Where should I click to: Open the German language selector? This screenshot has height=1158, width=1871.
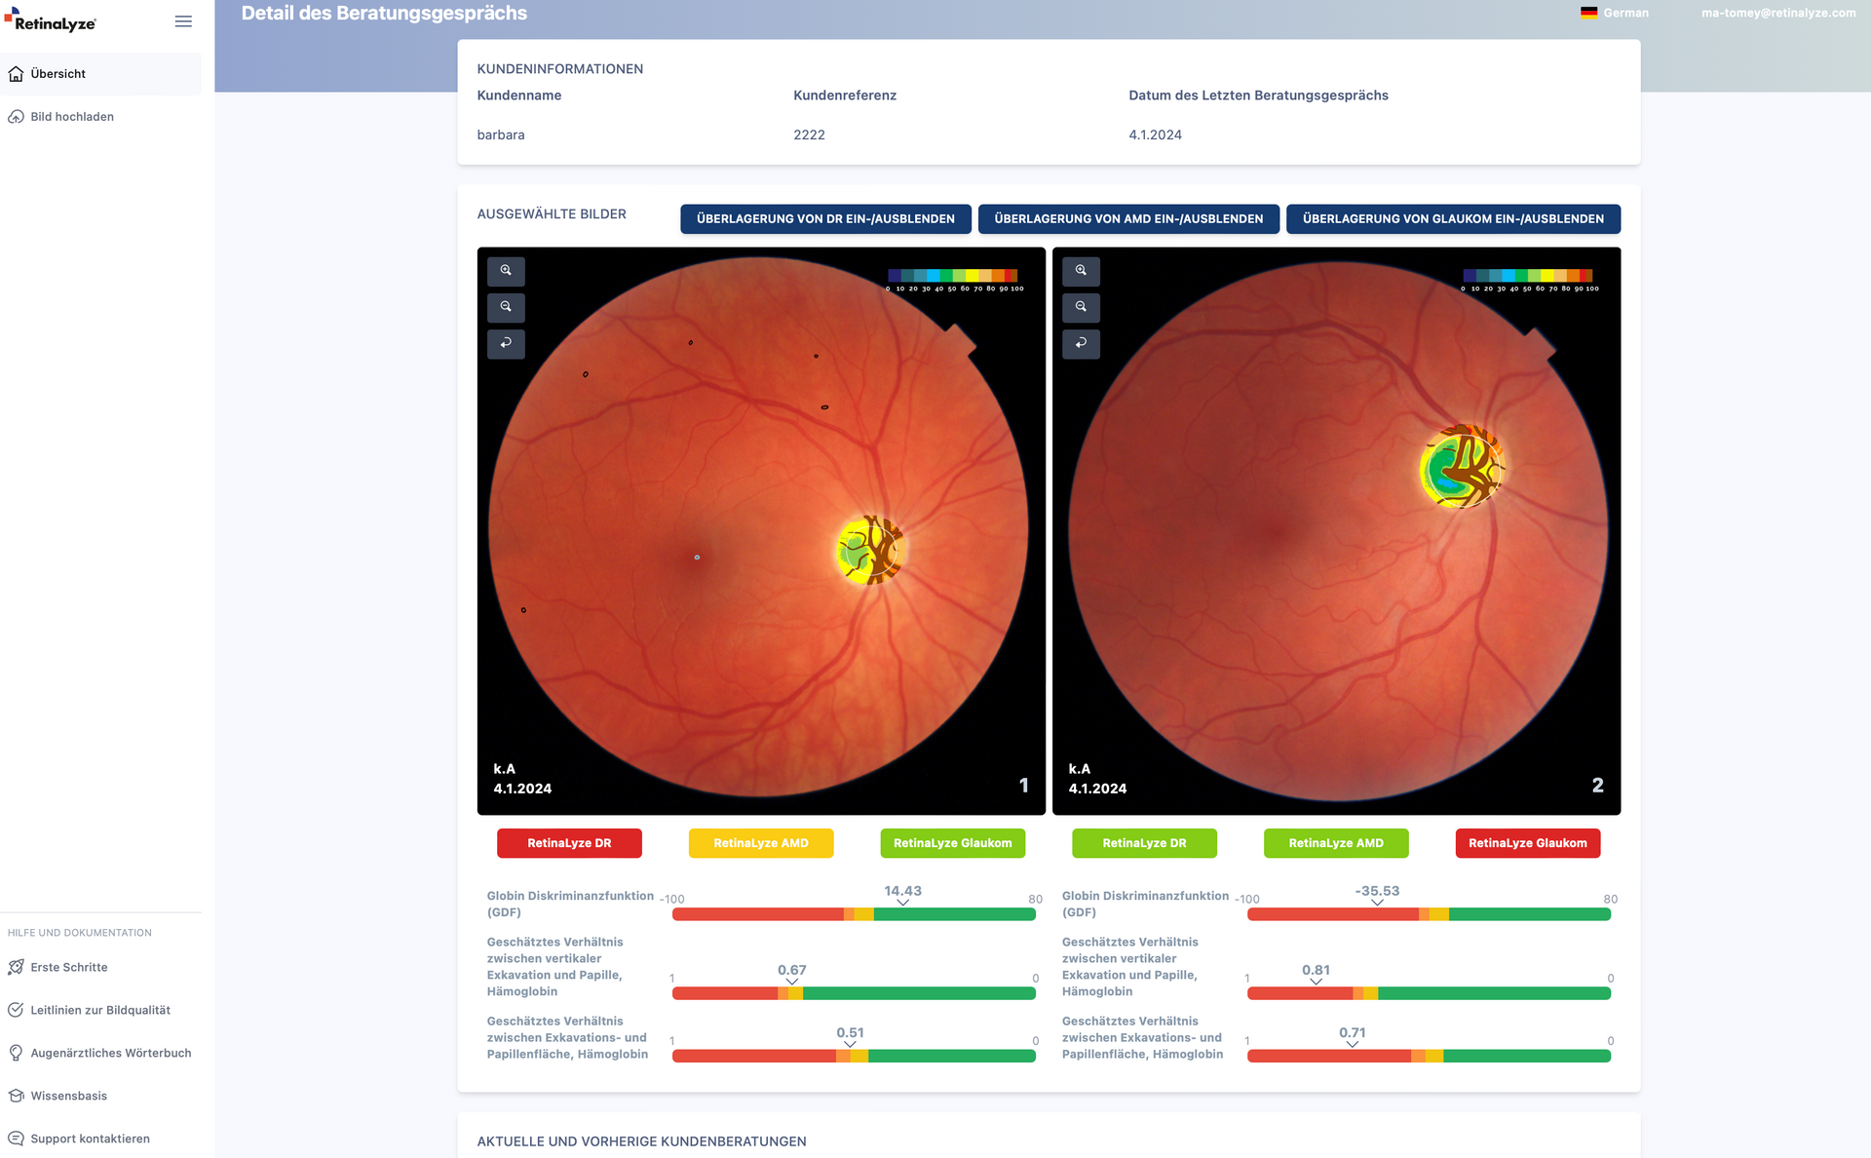click(x=1615, y=13)
